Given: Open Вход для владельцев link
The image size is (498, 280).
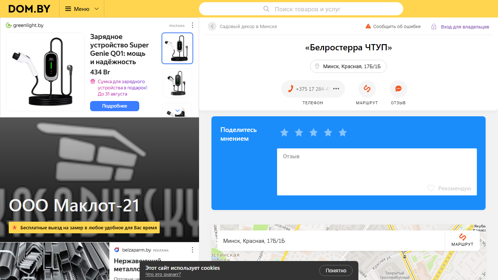Looking at the screenshot, I should [465, 27].
